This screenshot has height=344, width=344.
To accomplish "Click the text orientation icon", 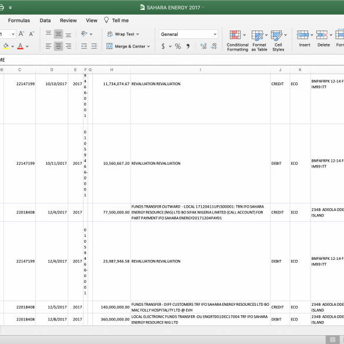I will (x=84, y=34).
